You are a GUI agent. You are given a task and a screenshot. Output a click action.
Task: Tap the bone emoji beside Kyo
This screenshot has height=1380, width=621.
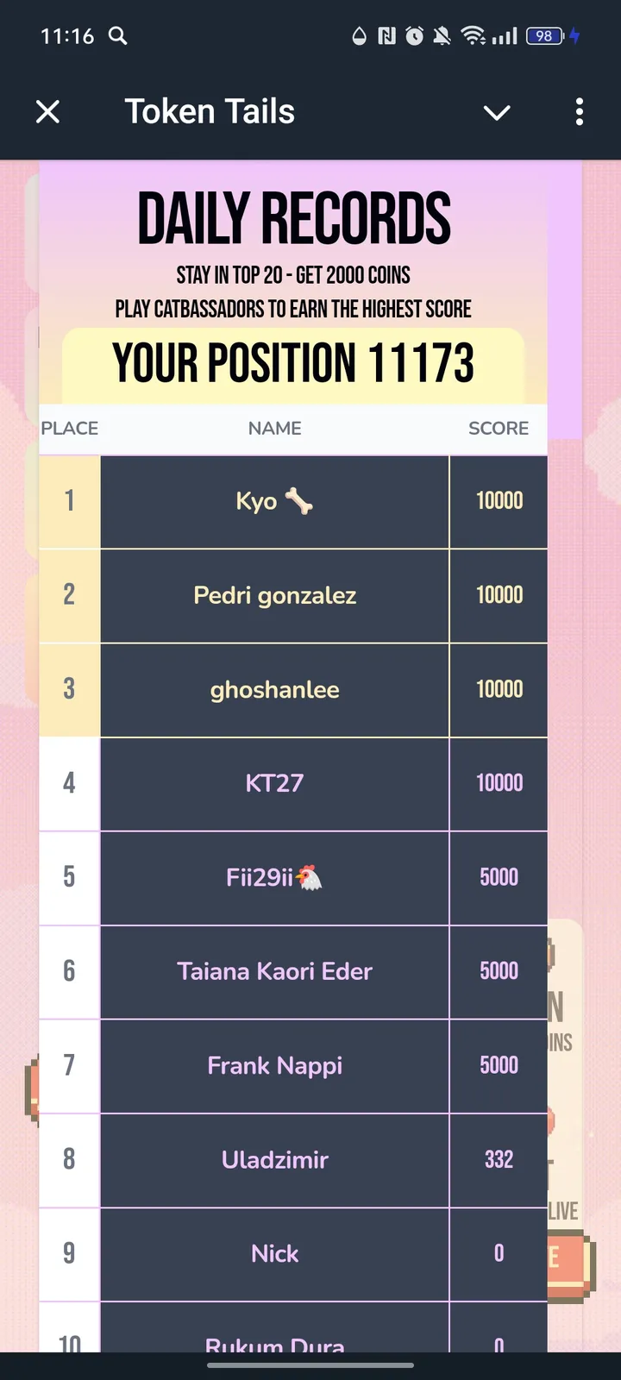[299, 500]
